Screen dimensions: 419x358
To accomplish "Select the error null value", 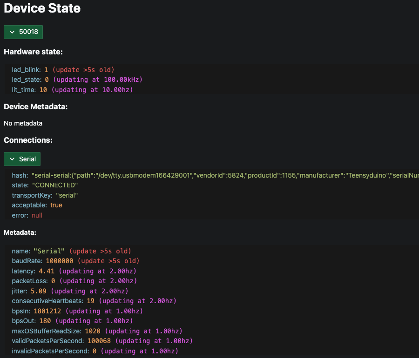I will (37, 215).
